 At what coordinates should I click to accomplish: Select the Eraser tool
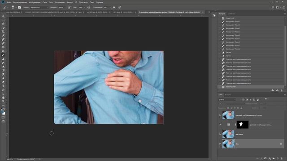pyautogui.click(x=3, y=67)
